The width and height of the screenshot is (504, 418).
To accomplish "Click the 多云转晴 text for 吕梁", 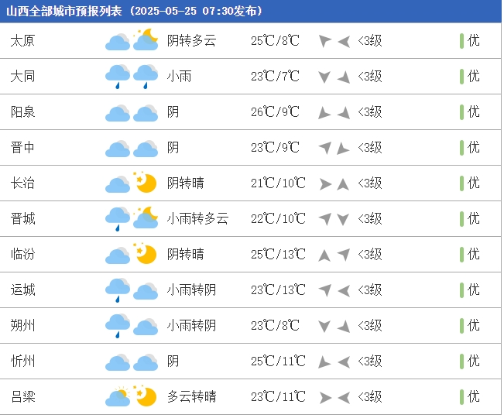I will point(191,397).
